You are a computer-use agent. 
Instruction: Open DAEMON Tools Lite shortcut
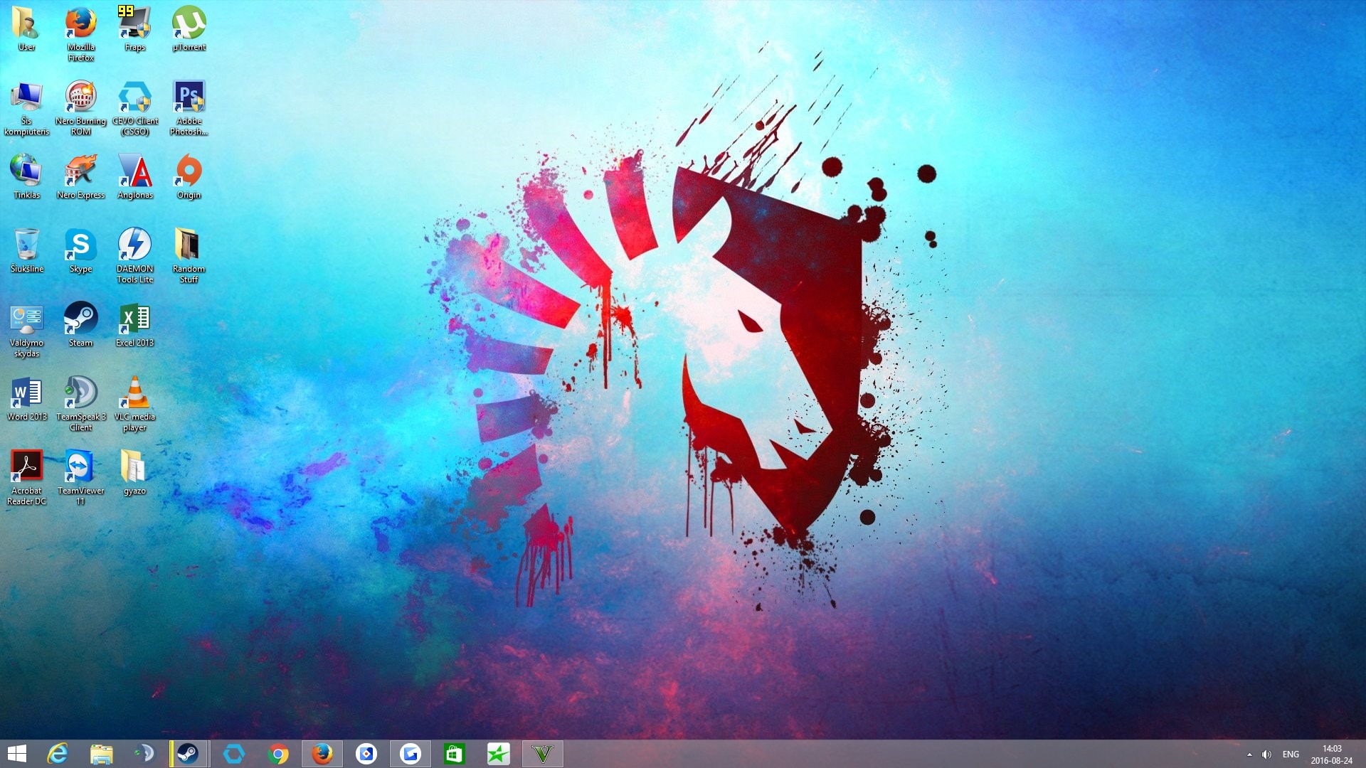click(134, 245)
